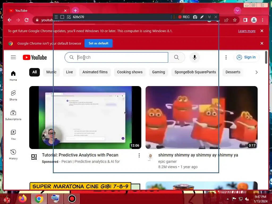272x204 pixels.
Task: Click Chrome icon in the taskbar
Action: pos(39,199)
